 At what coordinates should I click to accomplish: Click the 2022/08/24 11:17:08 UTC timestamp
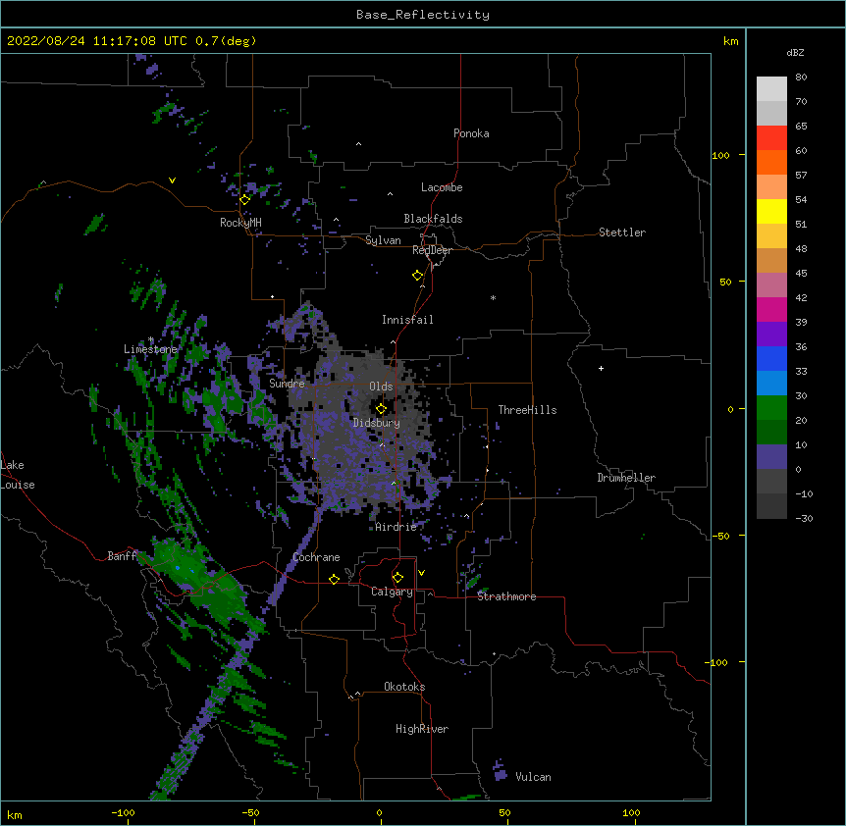pyautogui.click(x=96, y=41)
